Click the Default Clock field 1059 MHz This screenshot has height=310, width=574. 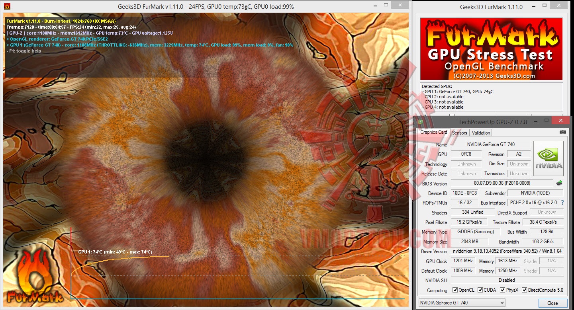463,271
